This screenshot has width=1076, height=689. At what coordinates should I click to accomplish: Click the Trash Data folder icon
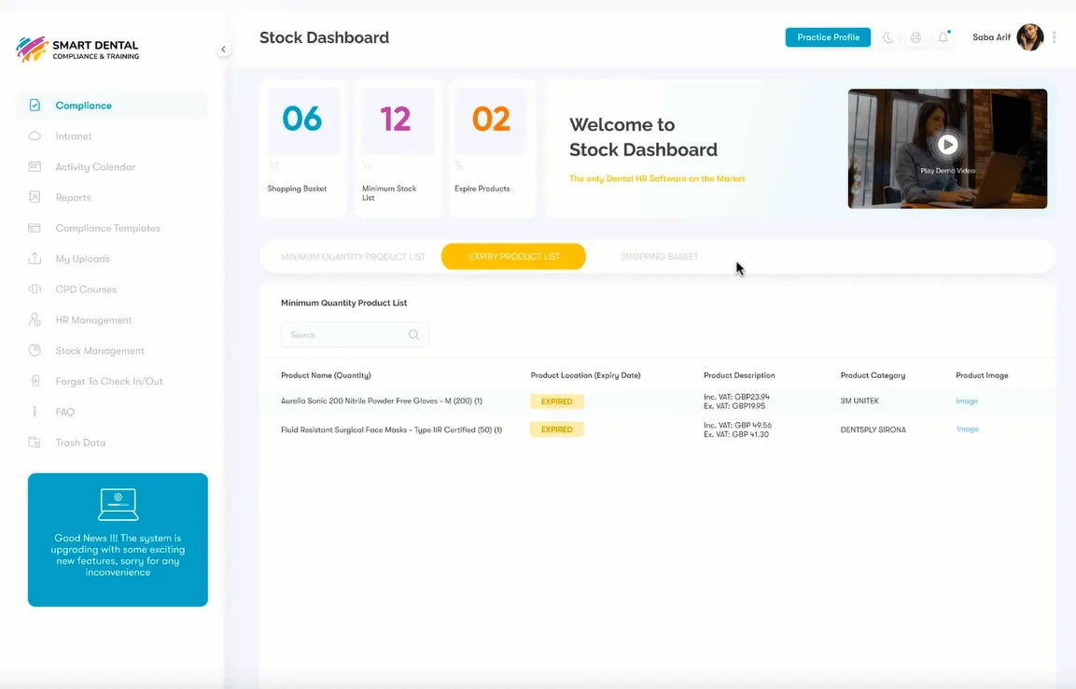(x=35, y=442)
